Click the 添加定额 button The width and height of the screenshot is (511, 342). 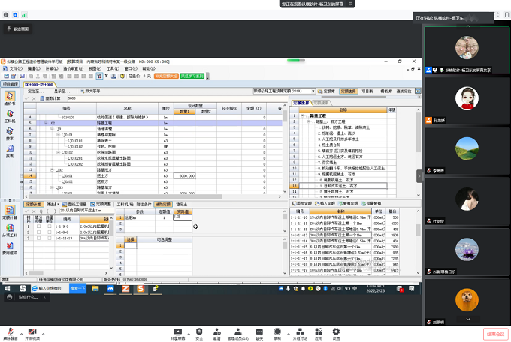303,204
